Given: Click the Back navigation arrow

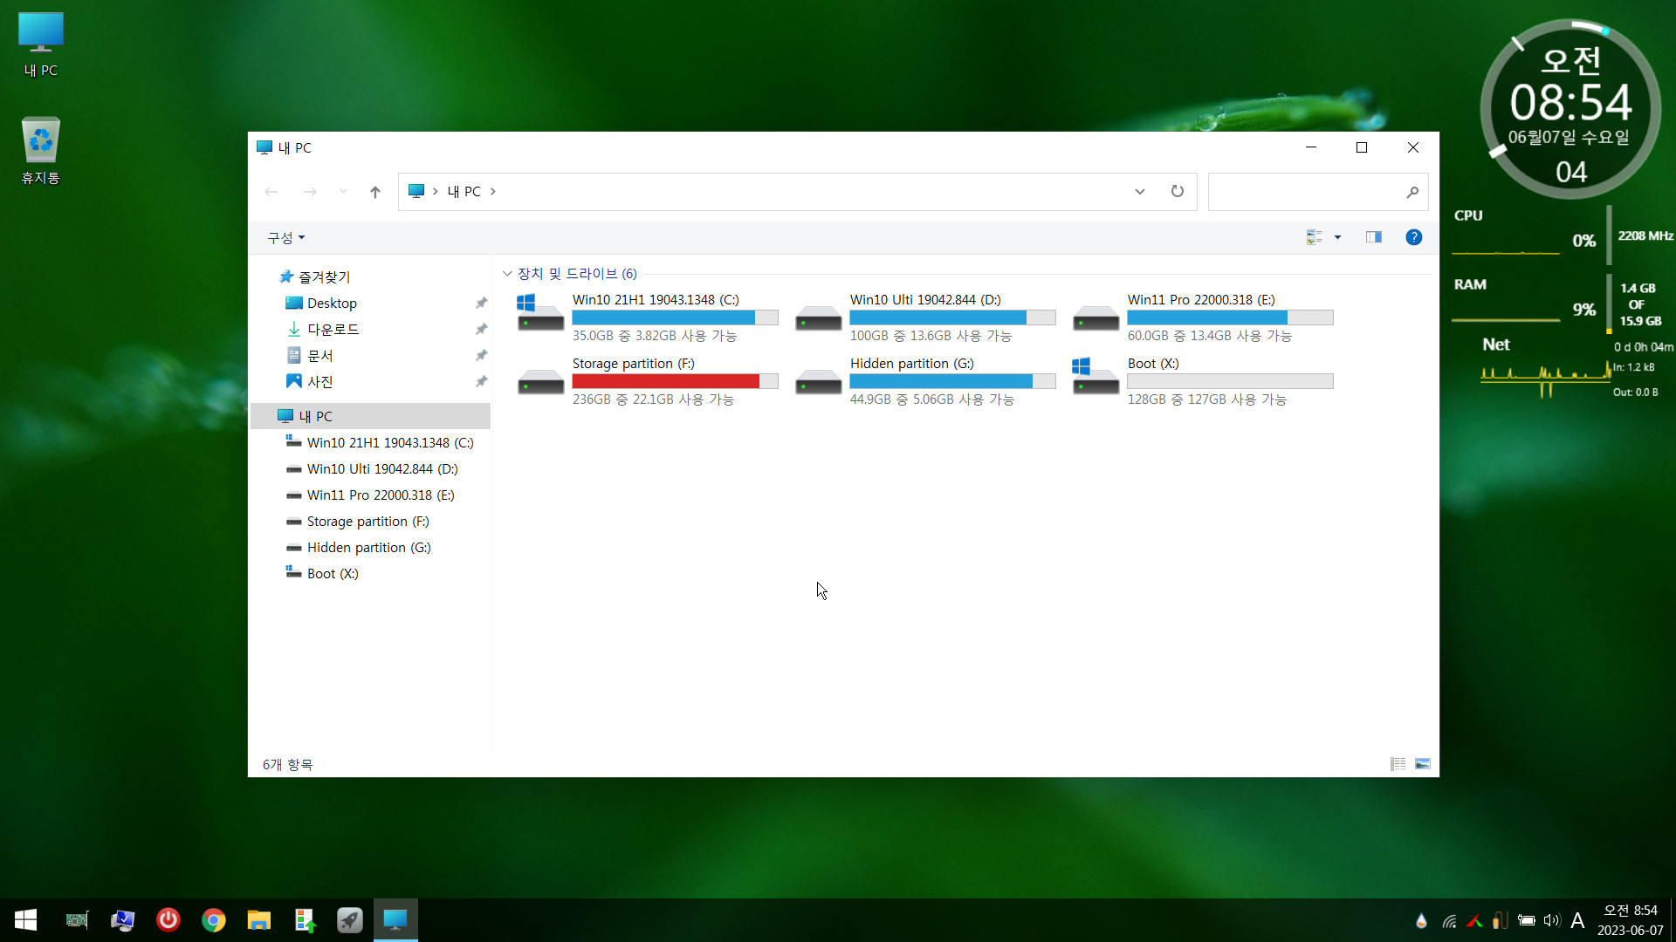Looking at the screenshot, I should coord(271,192).
